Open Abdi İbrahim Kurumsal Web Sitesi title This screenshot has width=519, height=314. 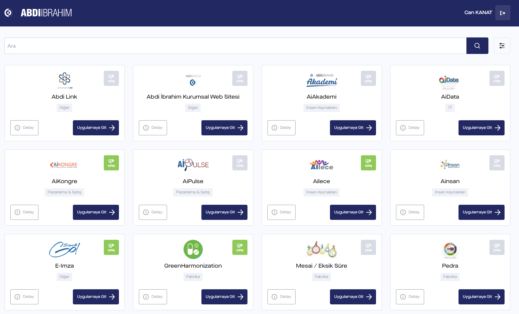pos(193,97)
